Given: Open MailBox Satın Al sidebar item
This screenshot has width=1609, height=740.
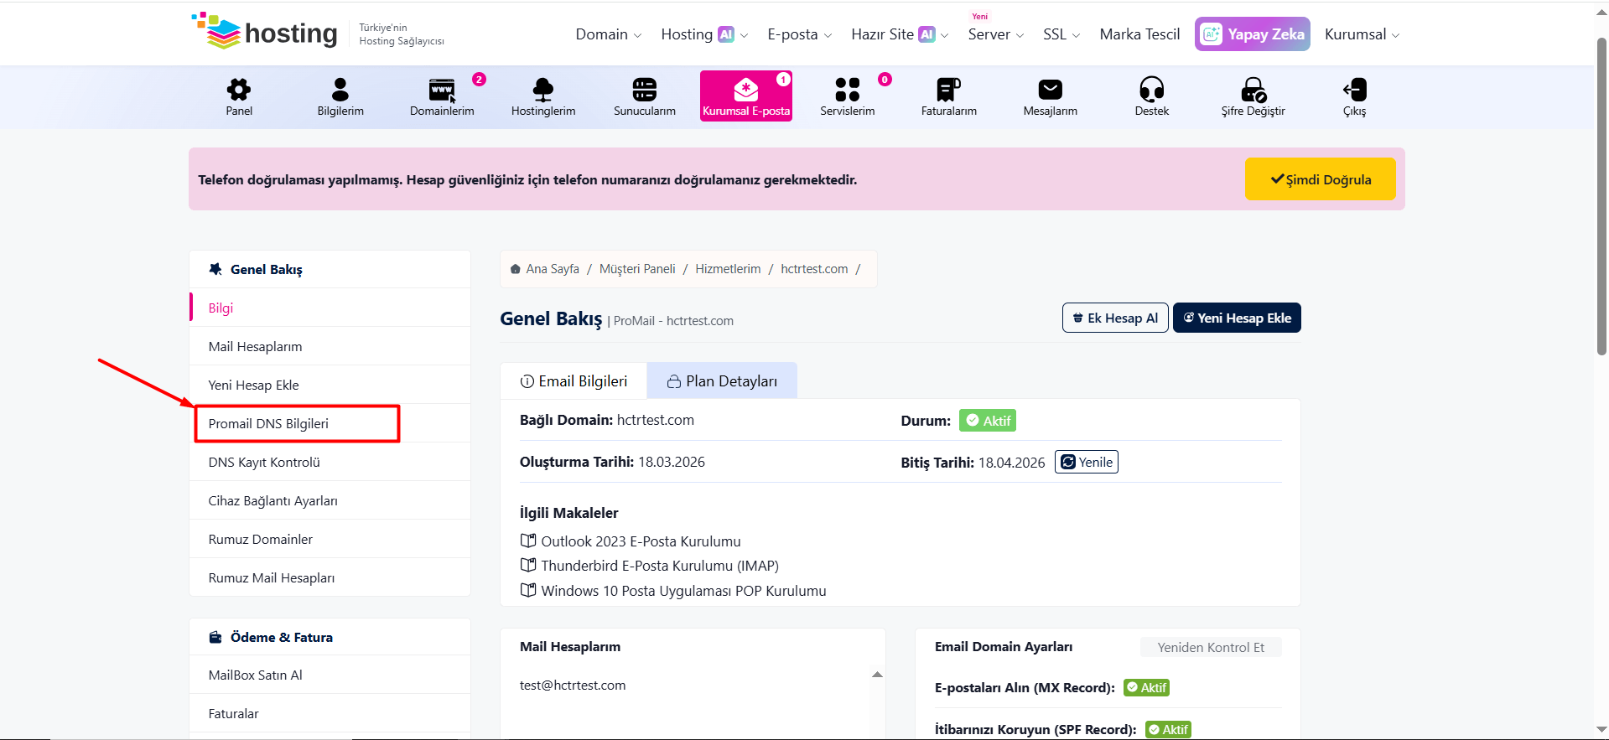Looking at the screenshot, I should [330, 675].
